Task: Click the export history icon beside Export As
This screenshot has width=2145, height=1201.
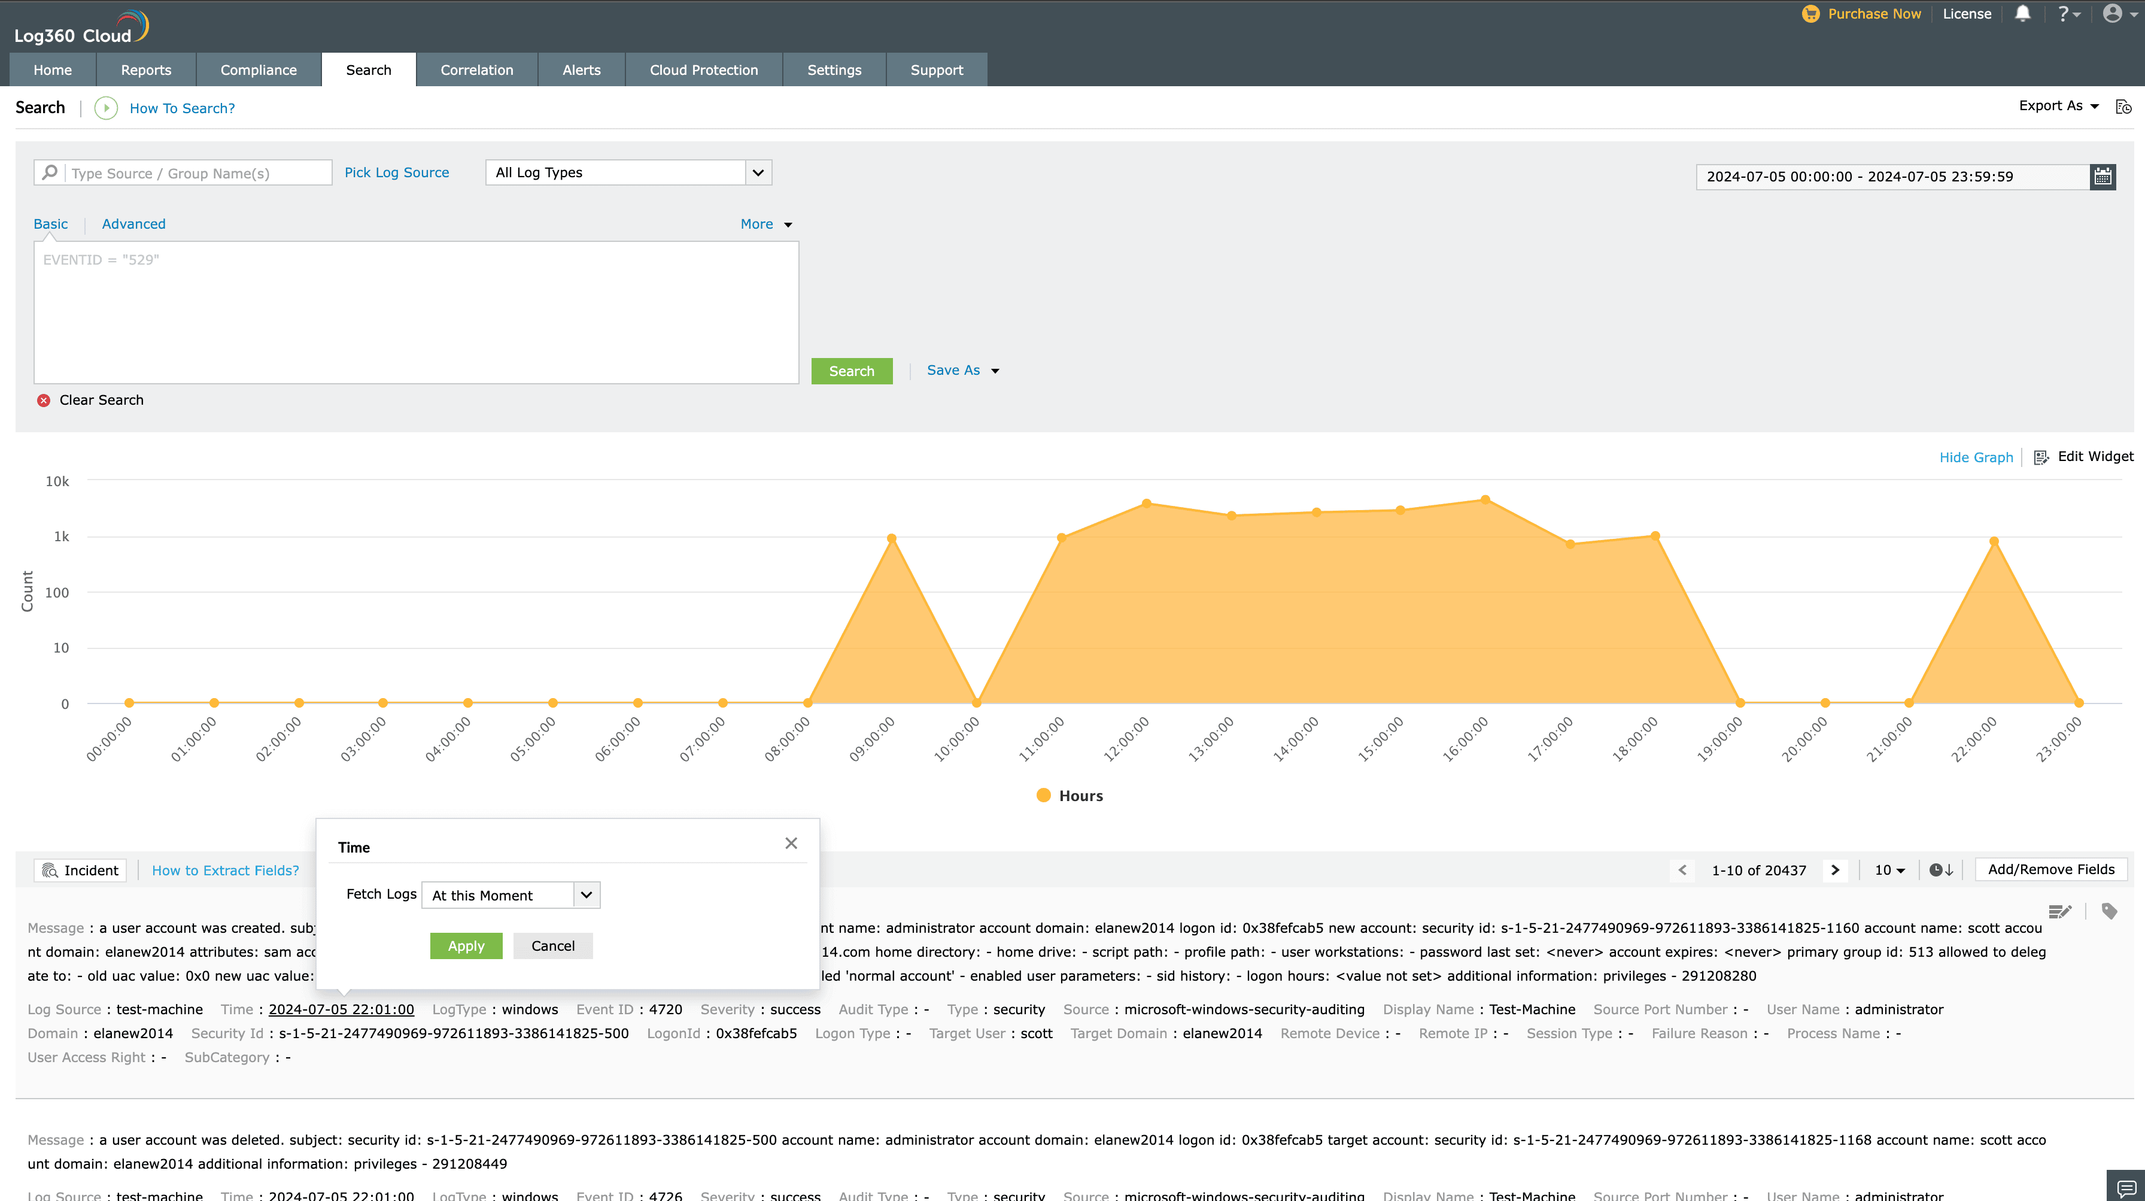Action: tap(2123, 107)
